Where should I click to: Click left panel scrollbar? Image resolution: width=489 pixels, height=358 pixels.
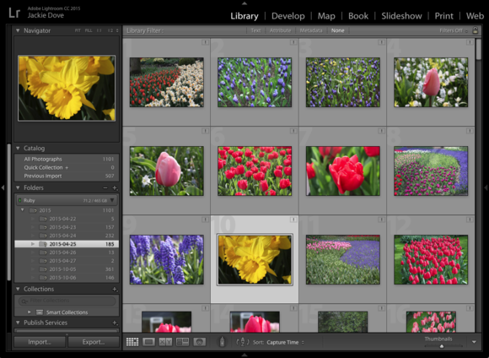(x=9, y=213)
